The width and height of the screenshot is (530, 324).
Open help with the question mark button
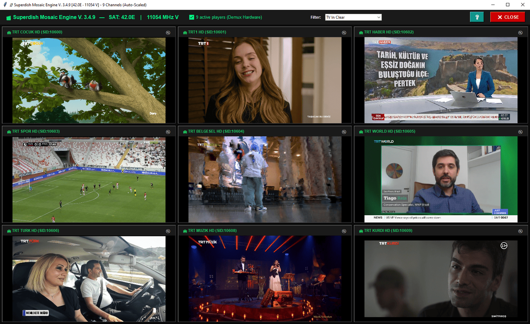pos(477,17)
